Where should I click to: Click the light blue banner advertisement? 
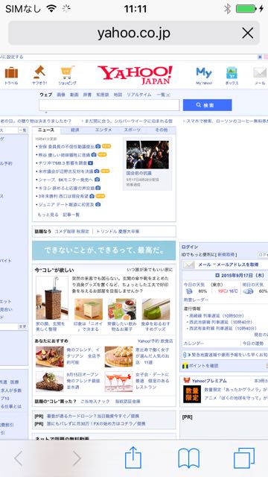104,250
